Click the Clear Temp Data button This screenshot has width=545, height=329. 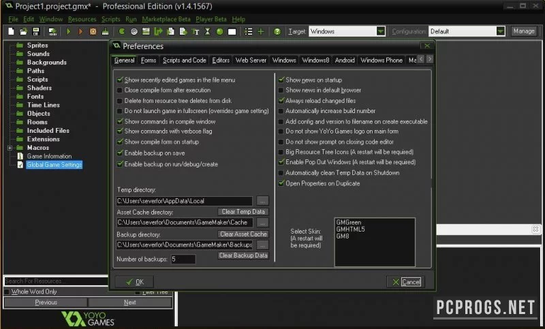click(x=243, y=212)
